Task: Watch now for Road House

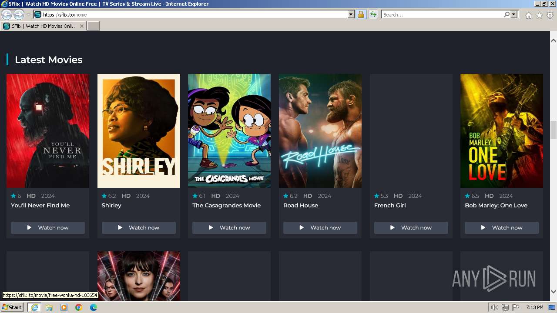Action: tap(320, 227)
